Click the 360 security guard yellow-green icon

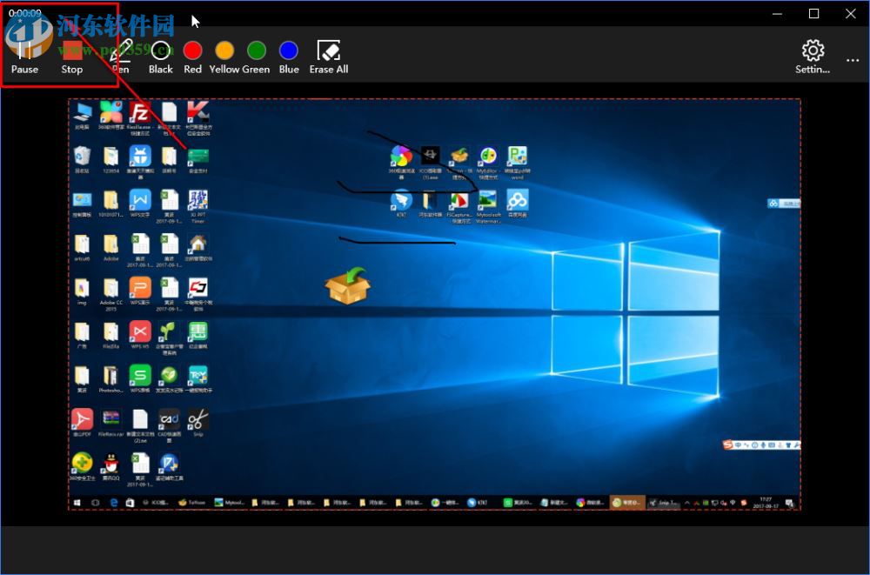[x=82, y=467]
